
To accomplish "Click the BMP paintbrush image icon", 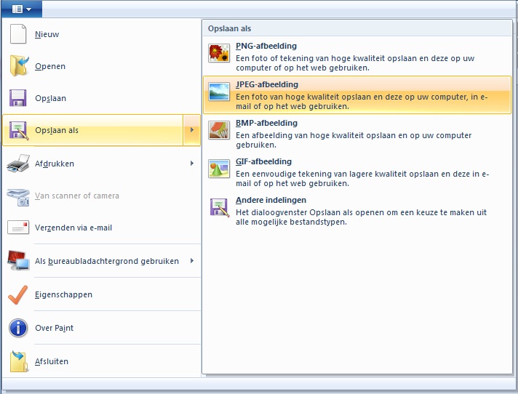I will [x=219, y=130].
